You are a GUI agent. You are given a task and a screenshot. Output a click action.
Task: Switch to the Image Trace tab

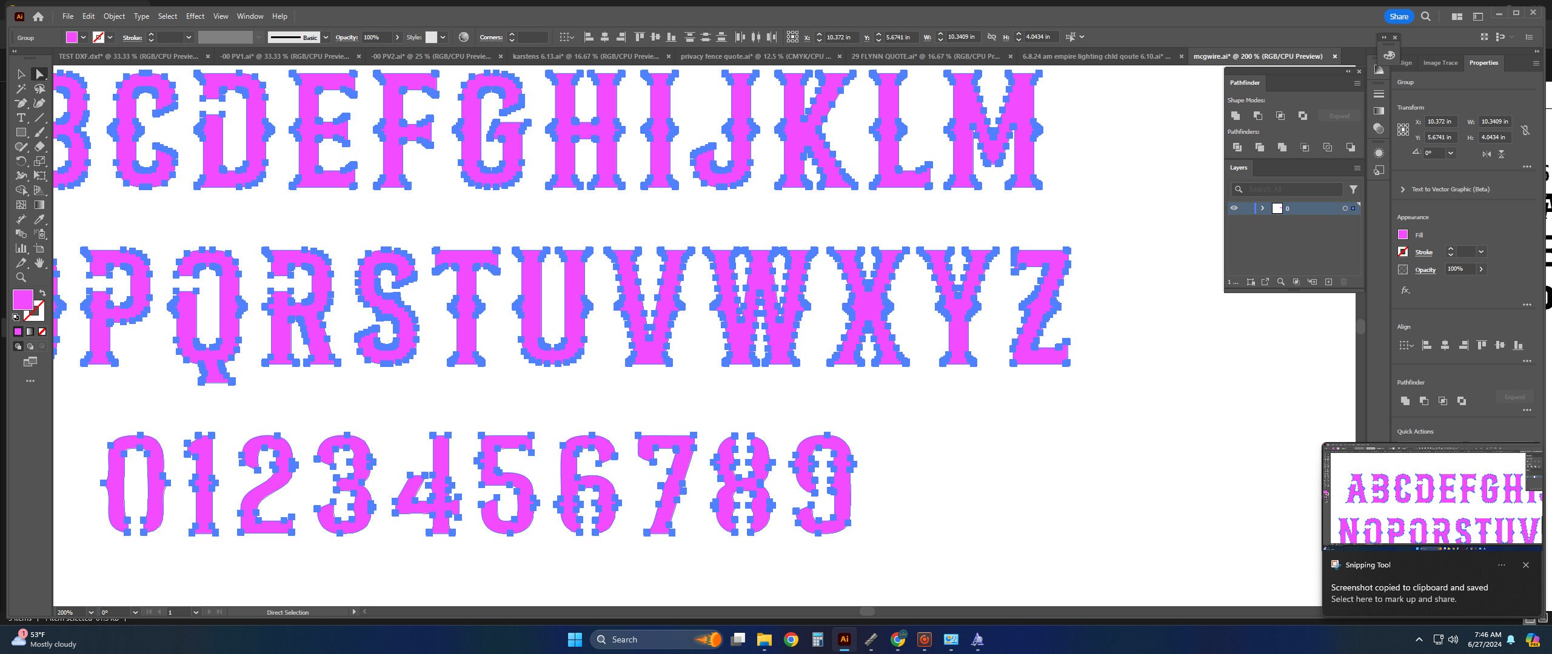1442,62
